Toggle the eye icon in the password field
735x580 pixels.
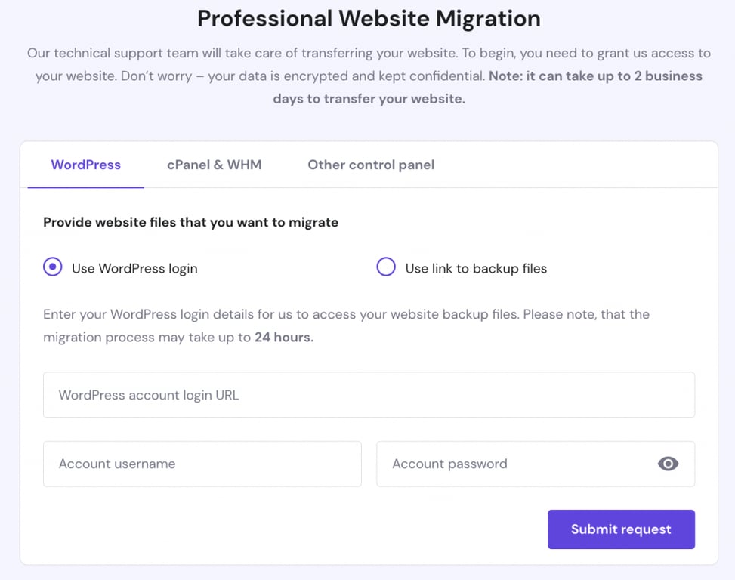pos(668,464)
